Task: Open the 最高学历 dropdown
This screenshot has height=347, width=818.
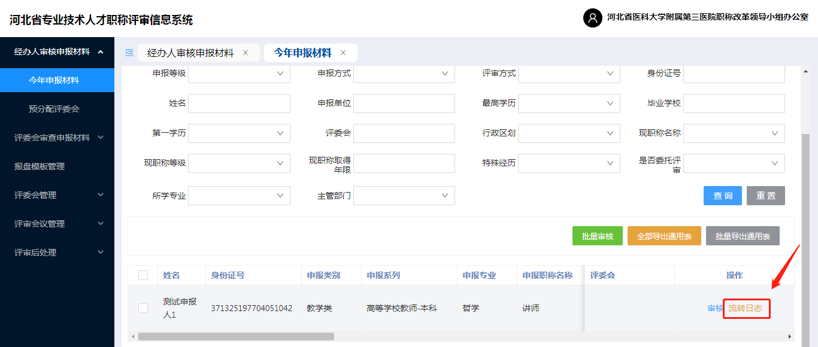Action: coord(569,104)
